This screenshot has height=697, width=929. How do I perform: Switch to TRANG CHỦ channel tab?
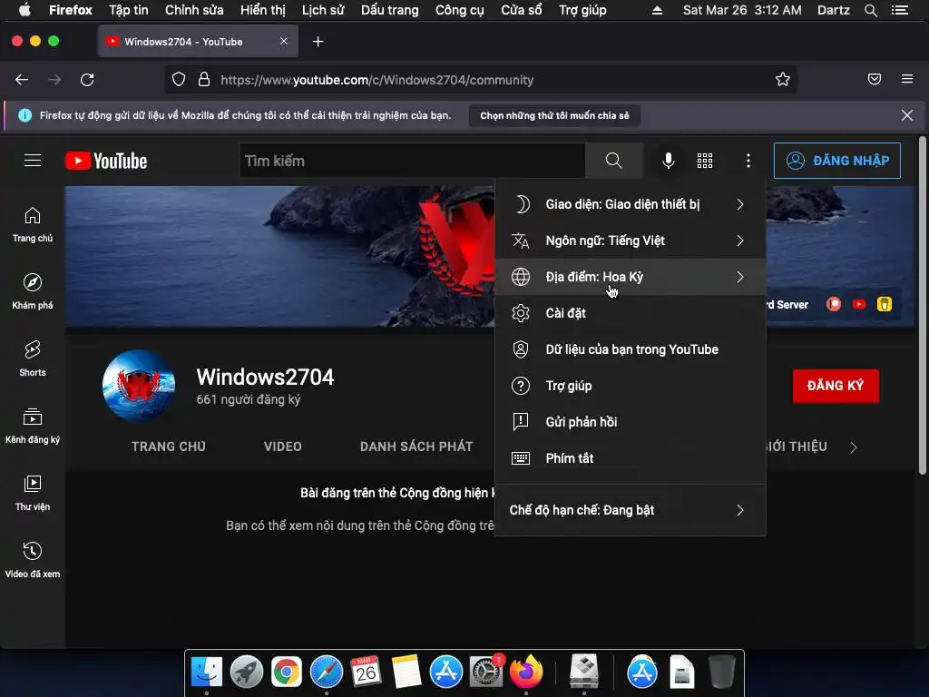pos(168,447)
